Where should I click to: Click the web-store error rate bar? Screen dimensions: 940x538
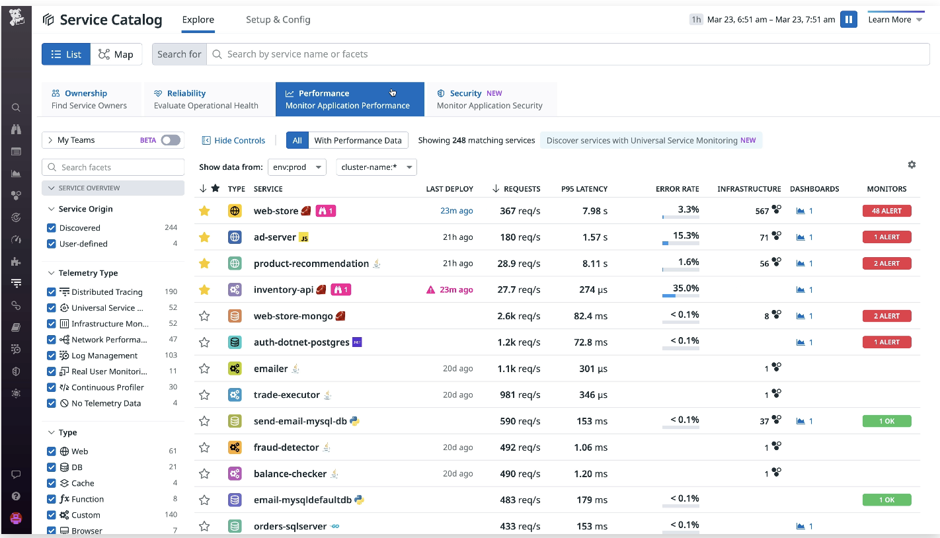[680, 217]
